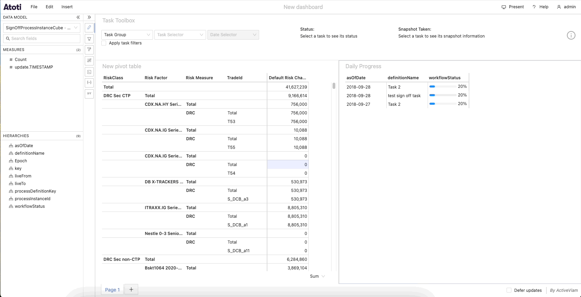Click the info icon in Task Toolbox
Image resolution: width=581 pixels, height=297 pixels.
[571, 35]
